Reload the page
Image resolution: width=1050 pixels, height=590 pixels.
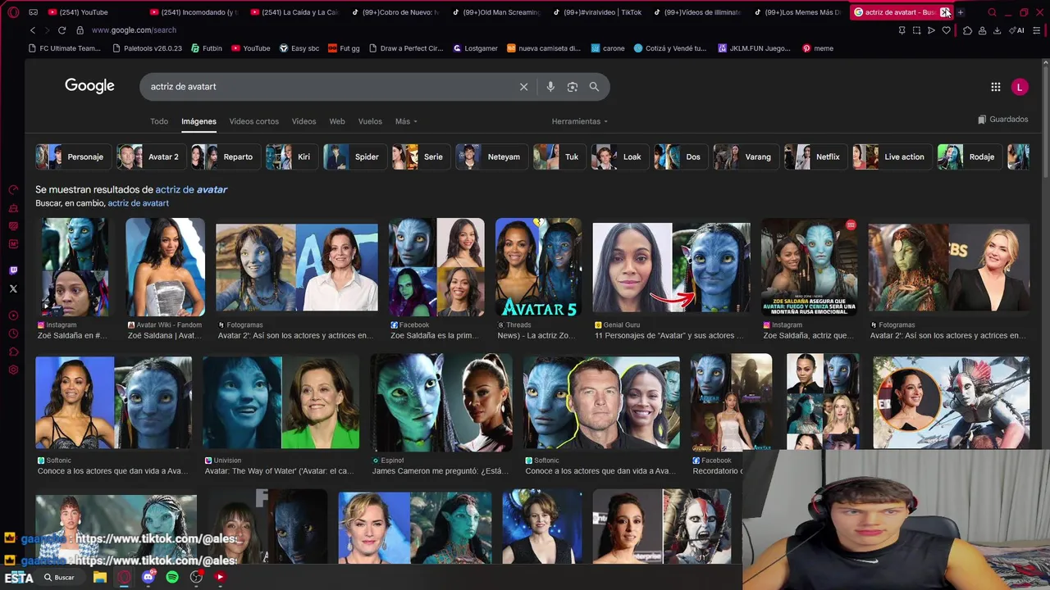tap(62, 30)
